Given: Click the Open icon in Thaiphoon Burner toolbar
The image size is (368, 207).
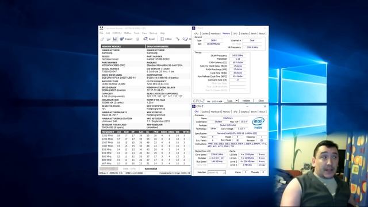Looking at the screenshot, I should (x=109, y=39).
